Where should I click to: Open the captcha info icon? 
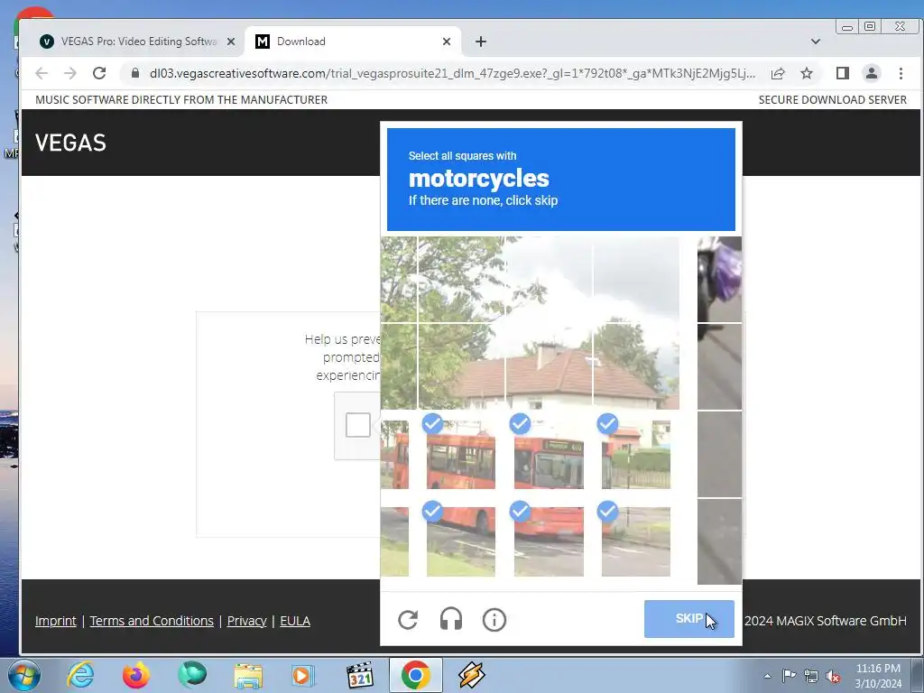(494, 620)
